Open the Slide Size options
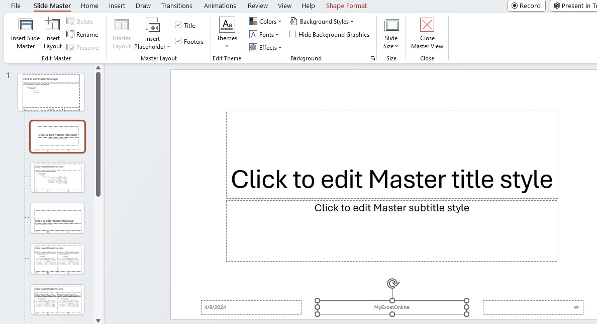Screen dimensions: 597x324 pos(391,34)
